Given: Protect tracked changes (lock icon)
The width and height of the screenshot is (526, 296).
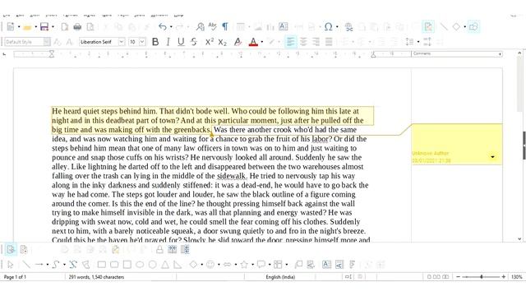Looking at the screenshot, I should pos(159,249).
